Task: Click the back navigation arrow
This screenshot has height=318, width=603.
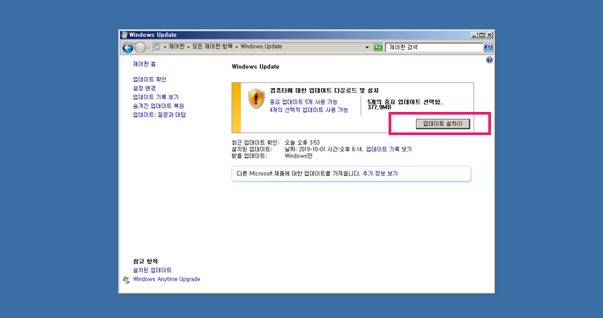Action: tap(128, 48)
